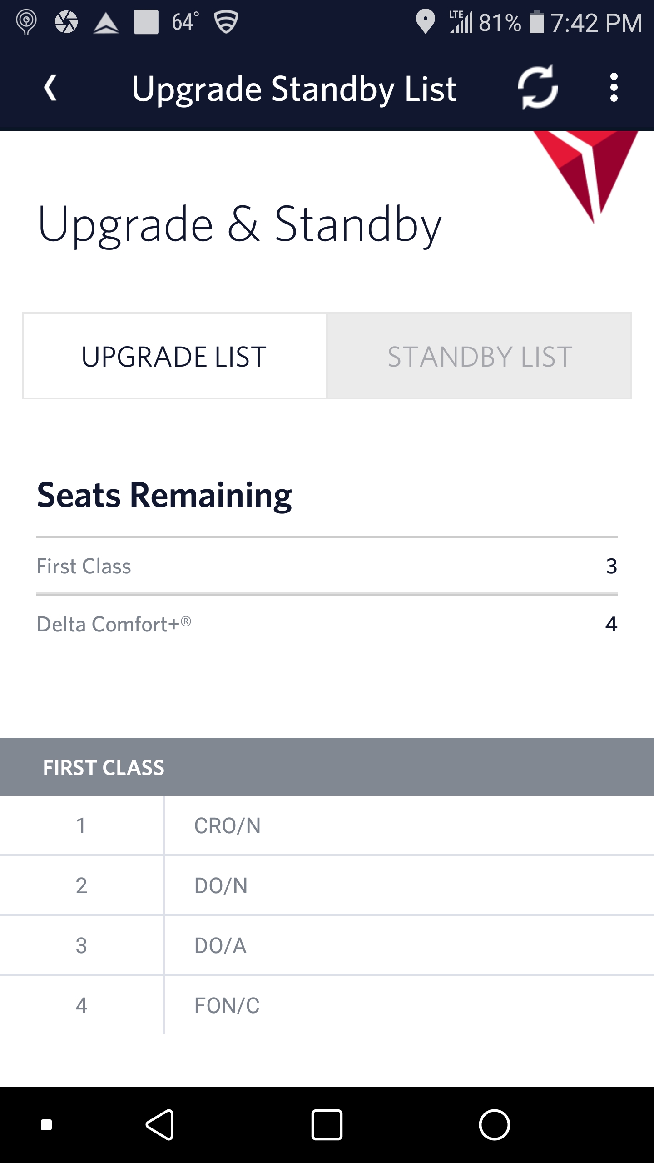Open recent apps with square button
Screen dimensions: 654x1163
tap(327, 1125)
